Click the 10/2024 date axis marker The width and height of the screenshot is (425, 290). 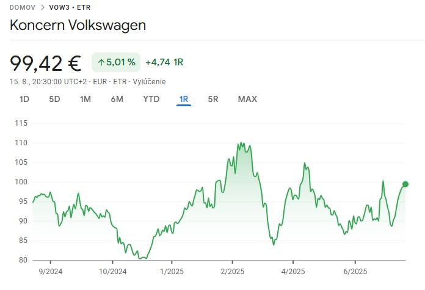113,272
